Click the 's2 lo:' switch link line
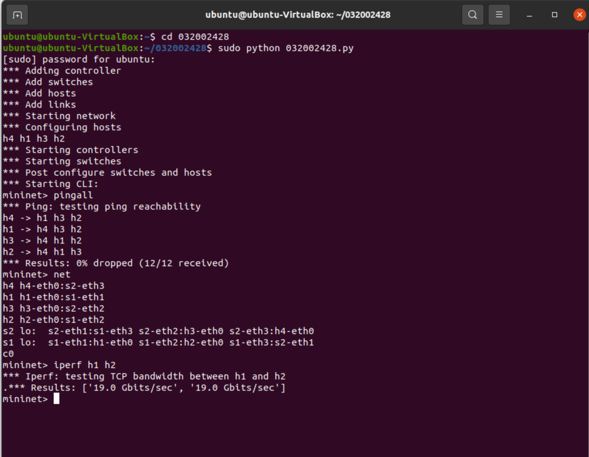589x457 pixels. (158, 331)
